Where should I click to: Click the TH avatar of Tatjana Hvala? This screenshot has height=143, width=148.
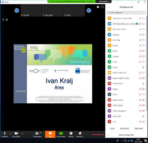click(109, 100)
